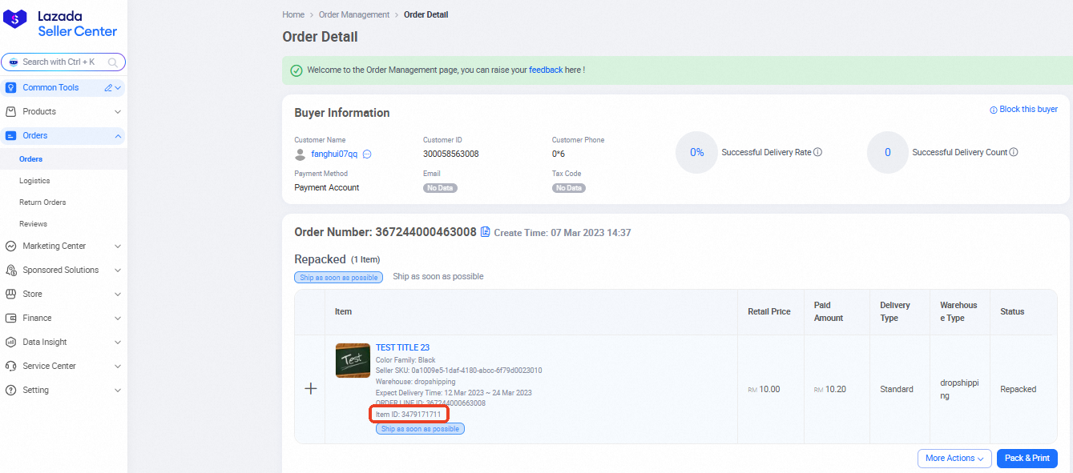Click info icon beside Successful Delivery Count

pyautogui.click(x=1014, y=152)
